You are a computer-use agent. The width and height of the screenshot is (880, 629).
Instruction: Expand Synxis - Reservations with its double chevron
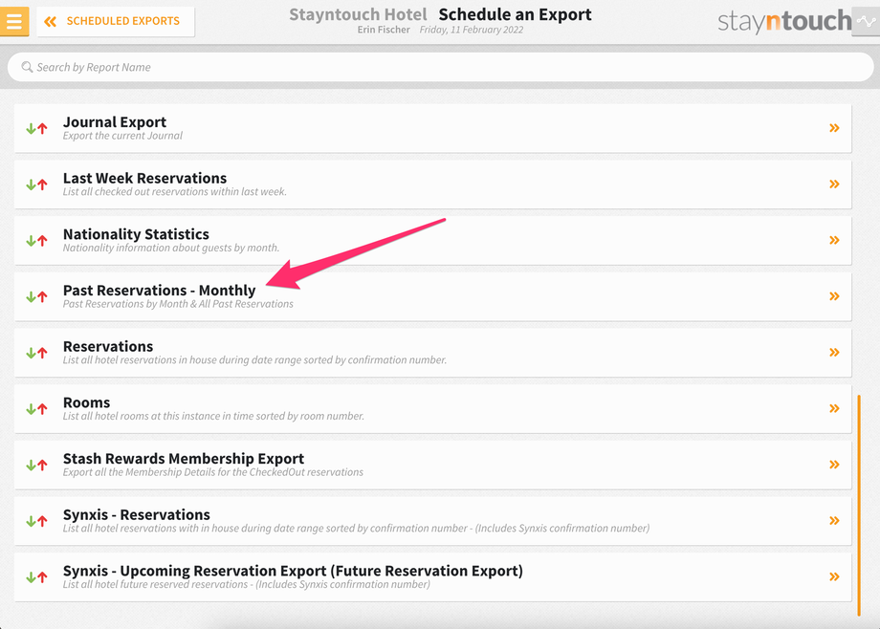click(834, 521)
